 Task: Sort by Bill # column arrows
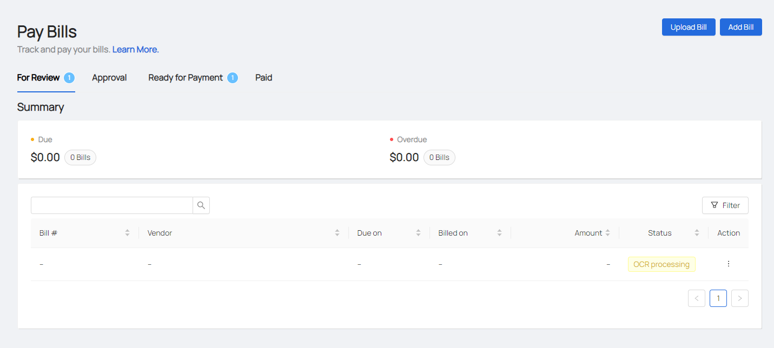click(127, 233)
